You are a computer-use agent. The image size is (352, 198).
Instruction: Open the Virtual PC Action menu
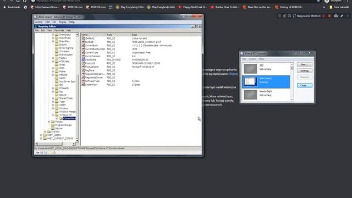coord(38,22)
